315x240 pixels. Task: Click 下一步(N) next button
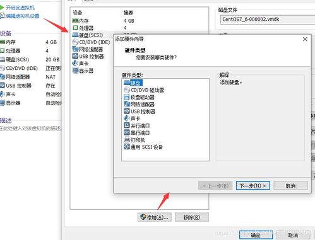pyautogui.click(x=253, y=186)
